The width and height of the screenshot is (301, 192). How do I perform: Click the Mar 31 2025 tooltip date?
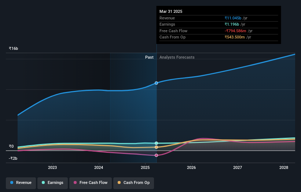coord(171,11)
